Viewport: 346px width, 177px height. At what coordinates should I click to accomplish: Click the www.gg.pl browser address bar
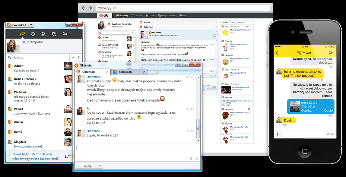pos(183,8)
